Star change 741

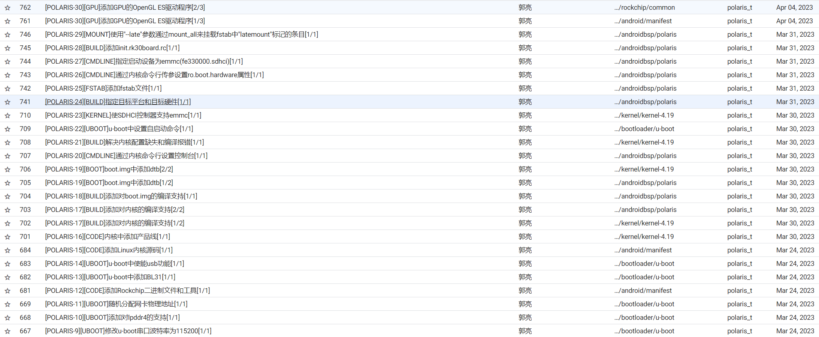[x=7, y=102]
